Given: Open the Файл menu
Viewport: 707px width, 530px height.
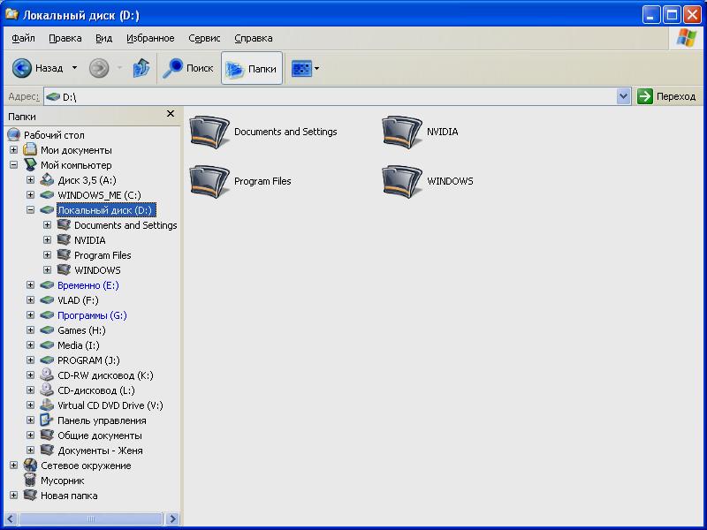Looking at the screenshot, I should pos(24,38).
